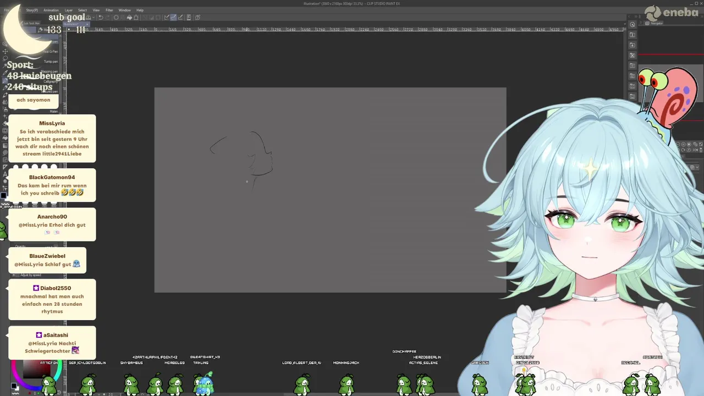Screen dimensions: 704x396
Task: Choose the Real G-Pen sub tool
Action: click(51, 52)
